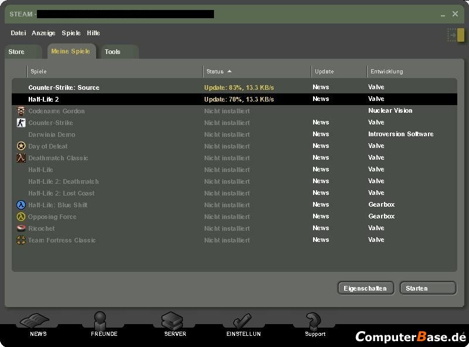Open News link for Counter-Strike: Source
Viewport: 469px width, 347px height.
pos(321,87)
